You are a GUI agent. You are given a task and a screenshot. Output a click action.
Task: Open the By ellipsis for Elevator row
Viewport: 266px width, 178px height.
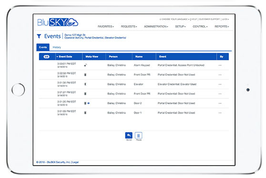coord(220,84)
